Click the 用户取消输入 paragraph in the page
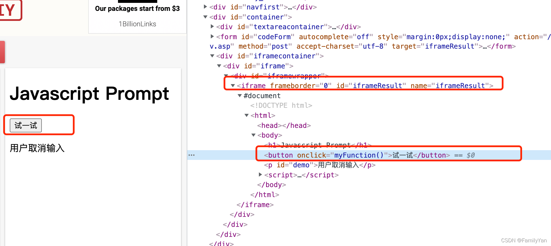The width and height of the screenshot is (551, 246). [x=37, y=148]
